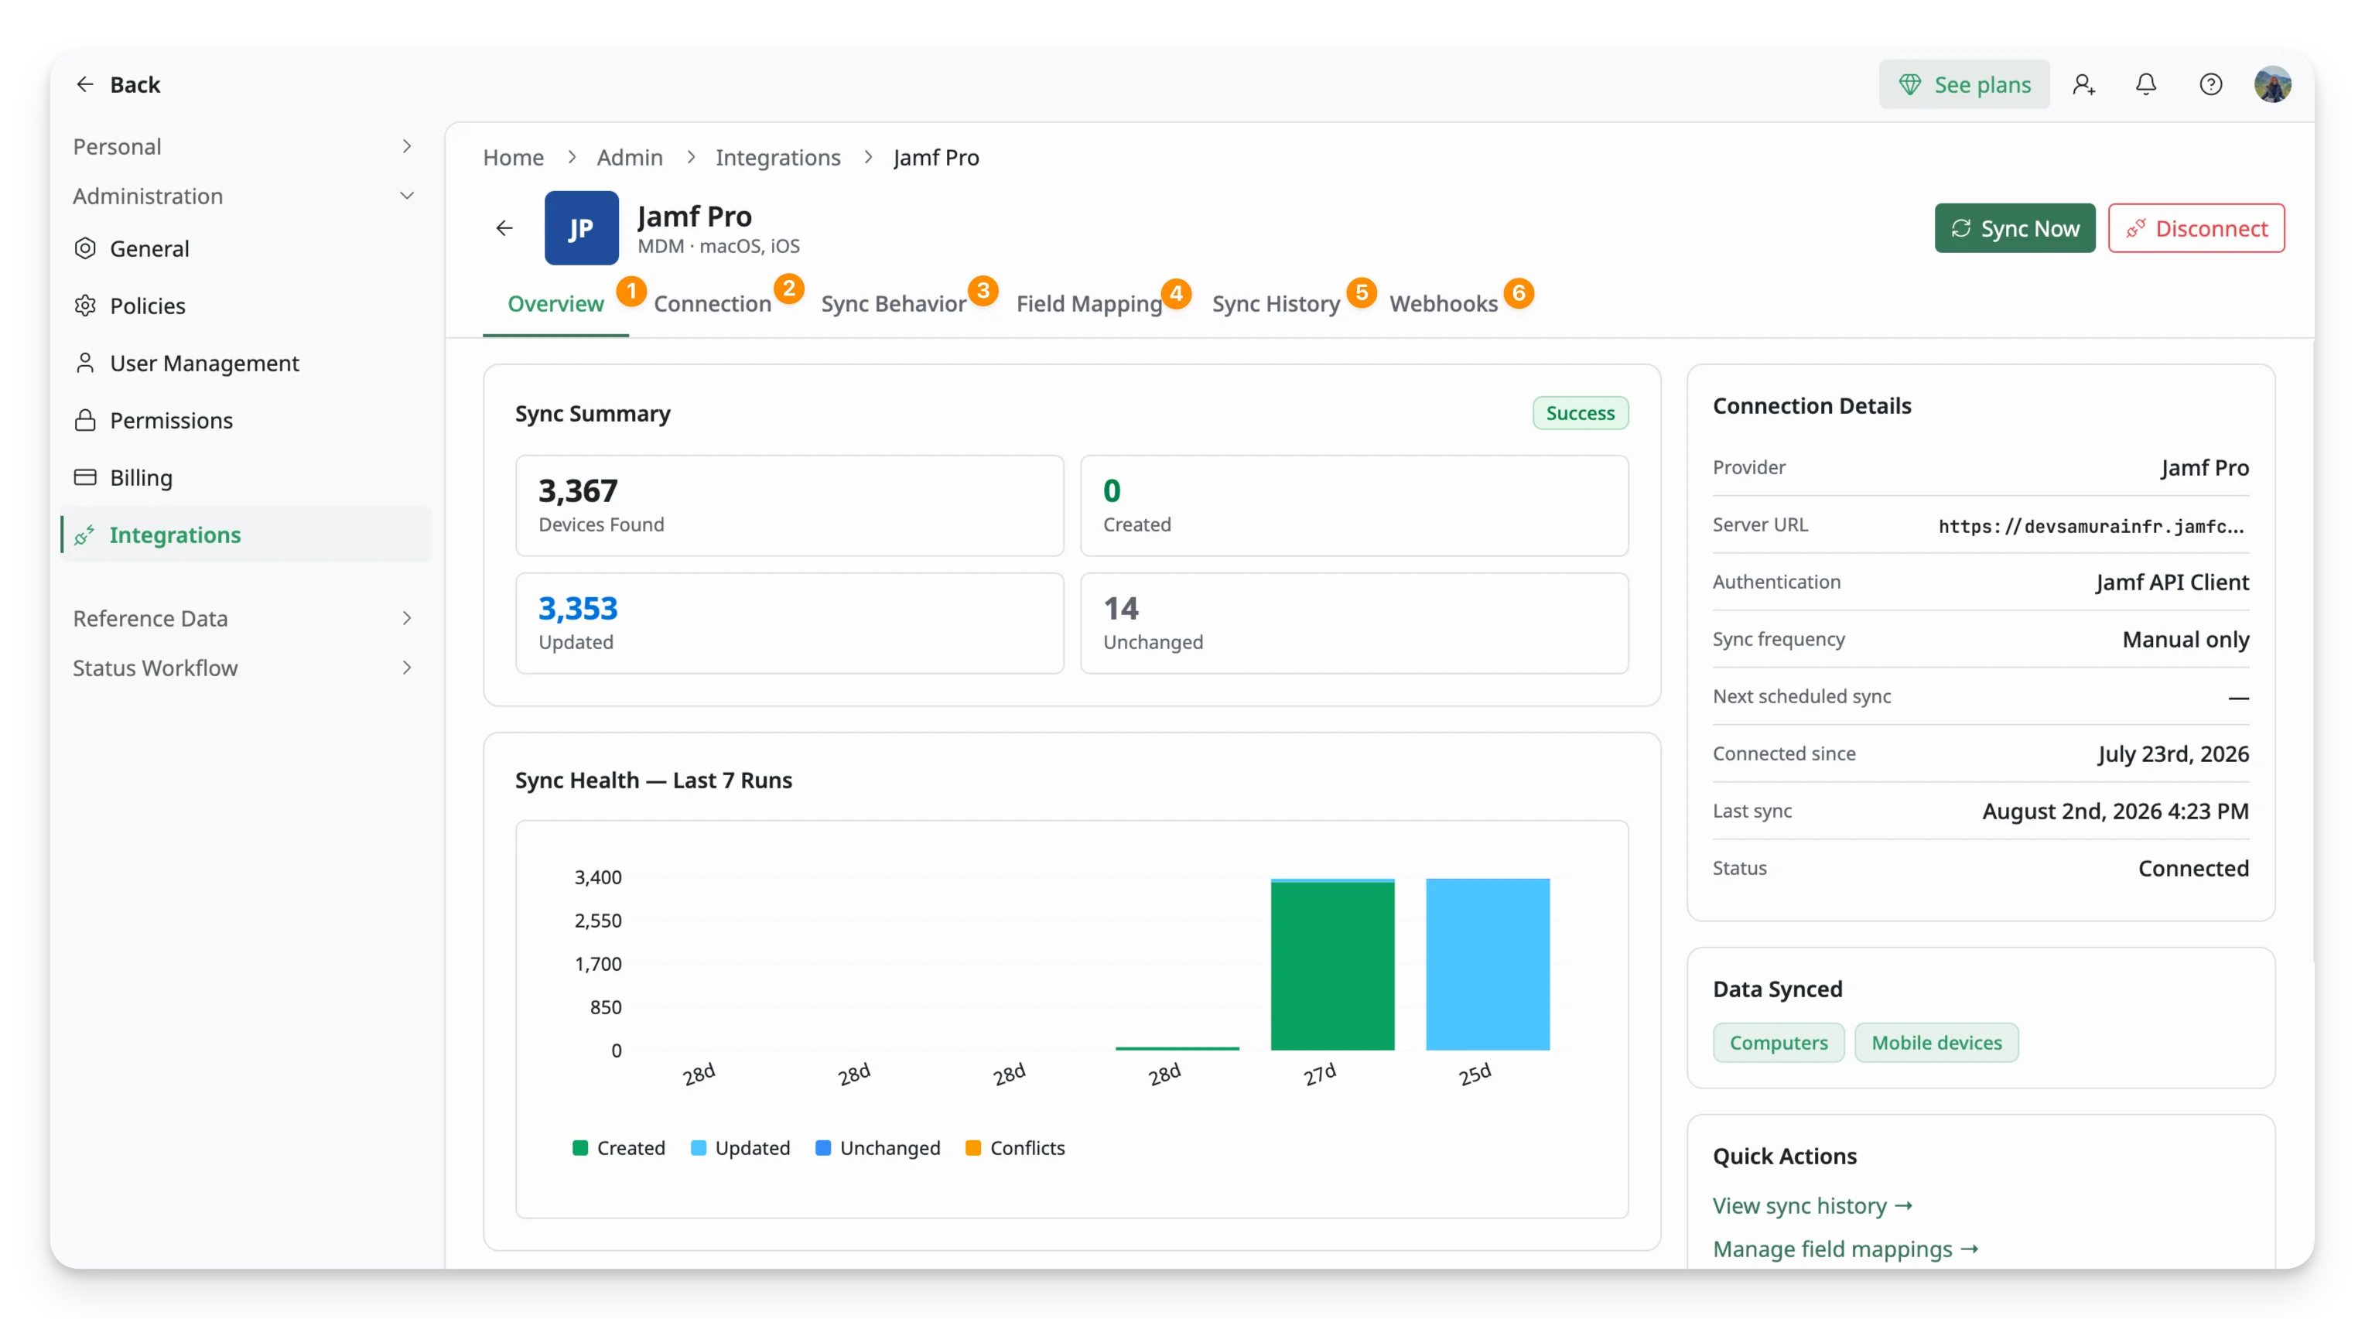The image size is (2365, 1319).
Task: Switch to the Connection tab
Action: (x=713, y=304)
